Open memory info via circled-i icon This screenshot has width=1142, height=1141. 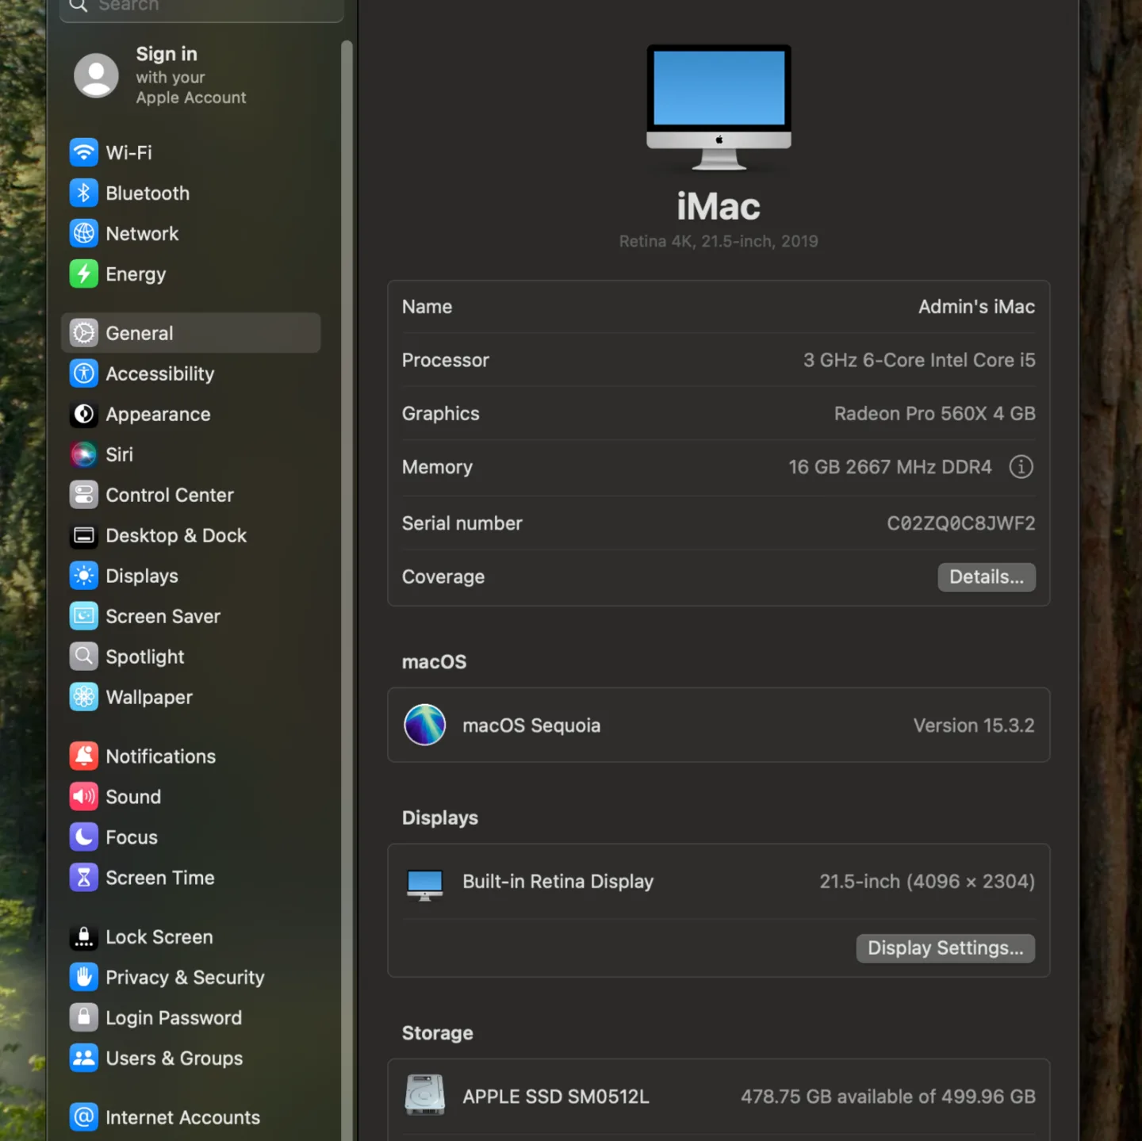tap(1021, 467)
